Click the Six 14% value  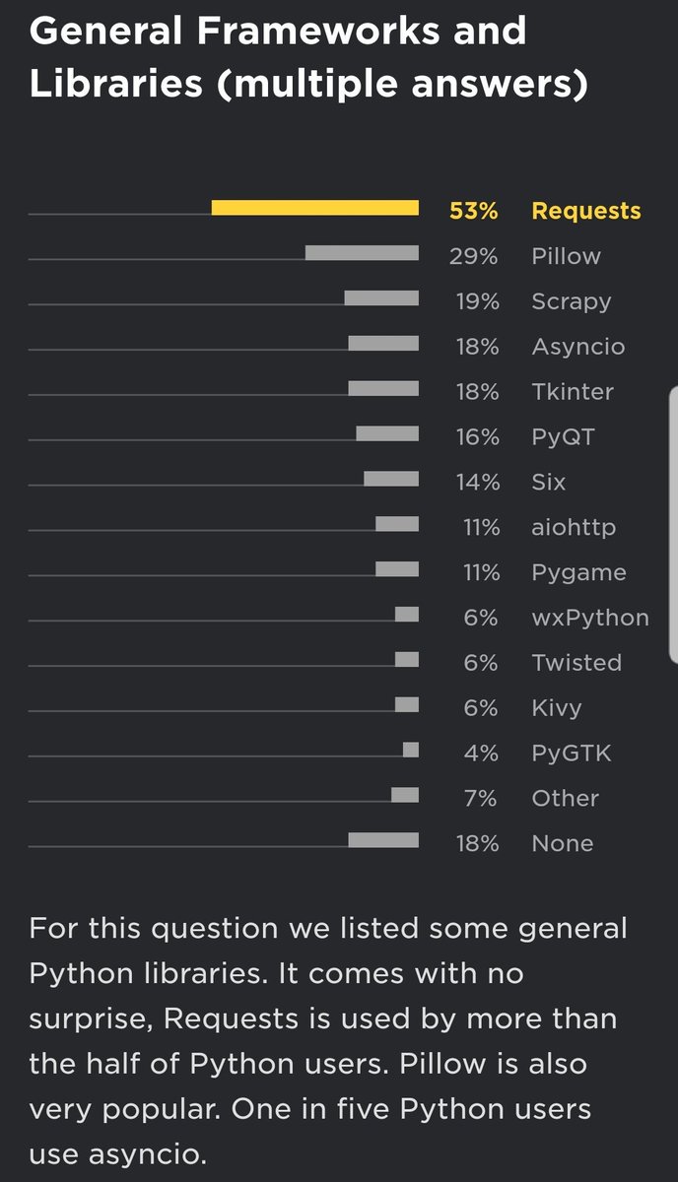[x=478, y=482]
